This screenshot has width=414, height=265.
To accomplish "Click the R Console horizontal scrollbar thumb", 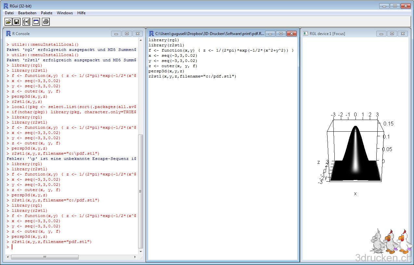I will [45, 257].
